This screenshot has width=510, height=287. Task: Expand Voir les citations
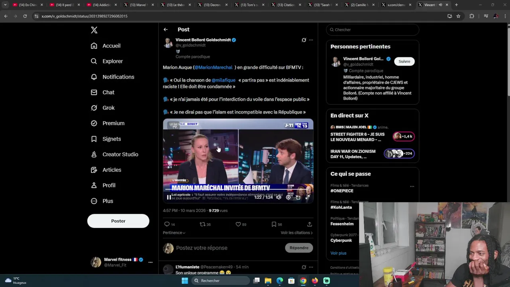coord(296,232)
